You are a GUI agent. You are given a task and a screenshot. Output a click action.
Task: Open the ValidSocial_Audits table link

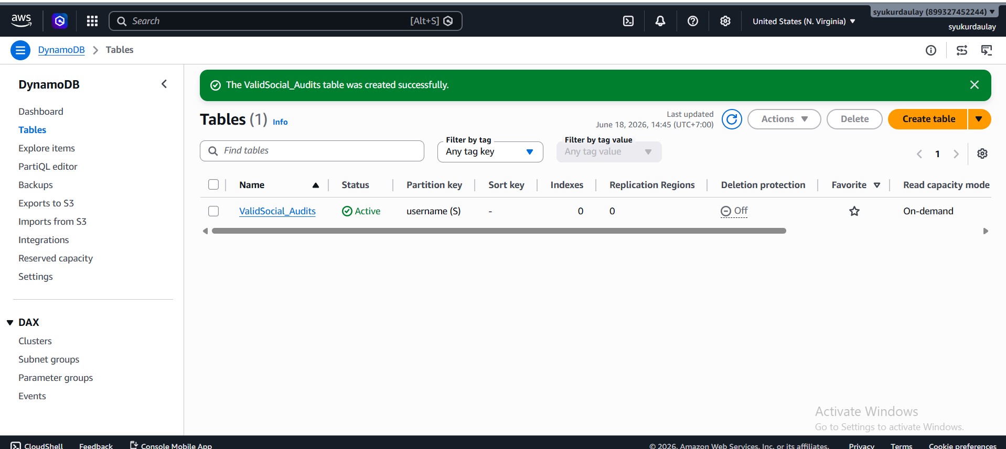click(x=277, y=211)
